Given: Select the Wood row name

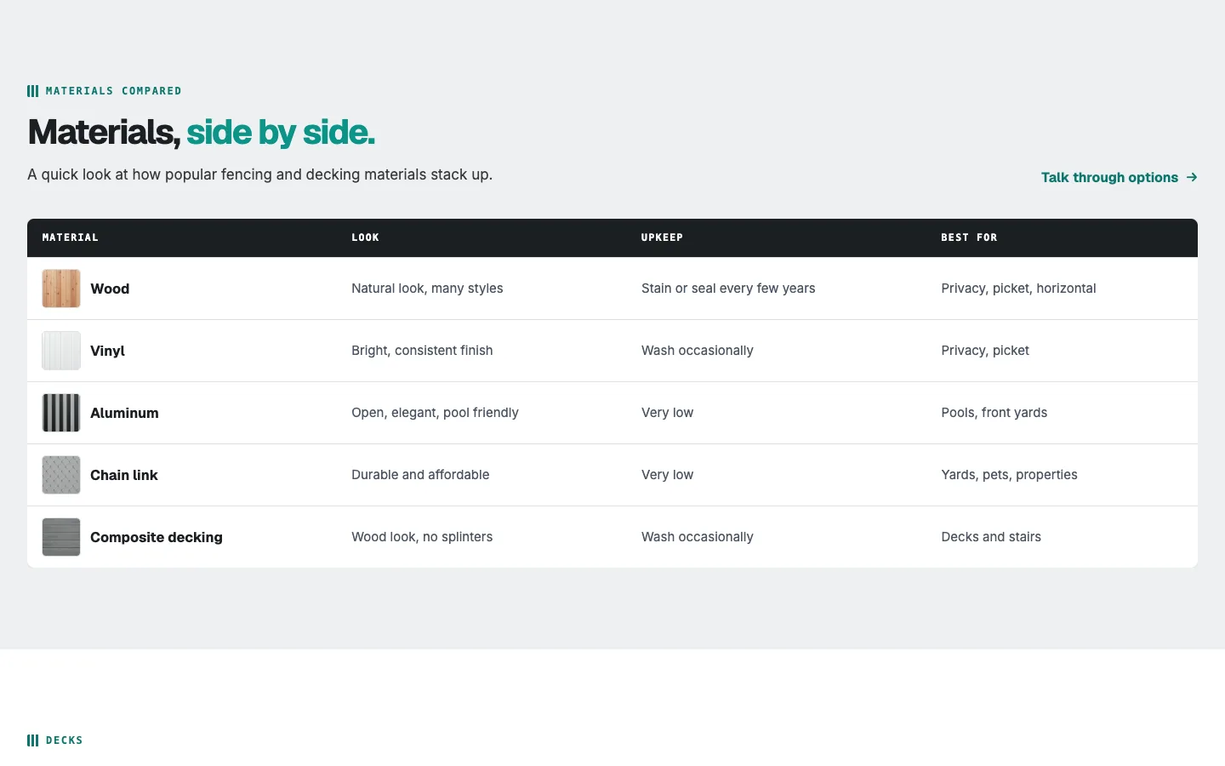Looking at the screenshot, I should 110,289.
